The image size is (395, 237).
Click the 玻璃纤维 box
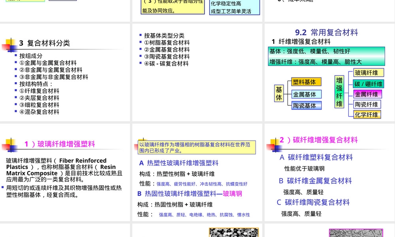click(369, 73)
